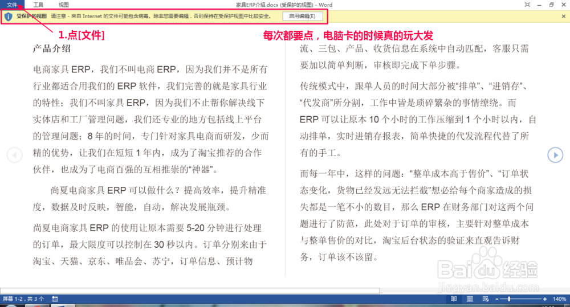Click the line starting 传统模式中，跟单人员

click(x=413, y=86)
